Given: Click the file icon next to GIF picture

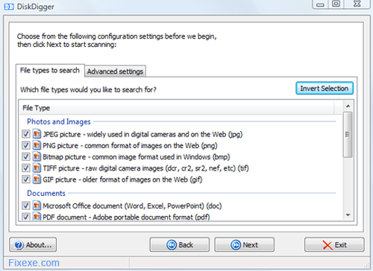Looking at the screenshot, I should [37, 179].
